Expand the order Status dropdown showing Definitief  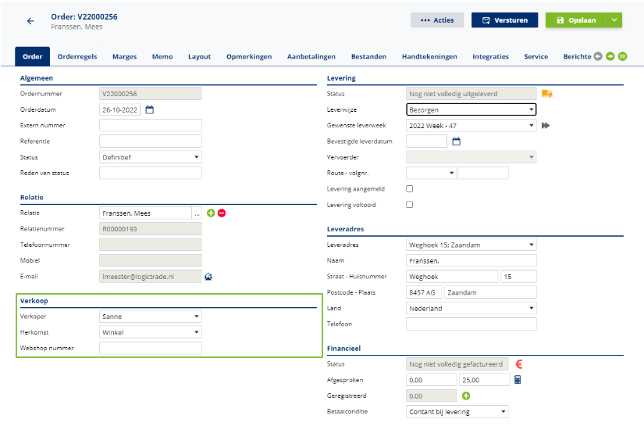(151, 157)
